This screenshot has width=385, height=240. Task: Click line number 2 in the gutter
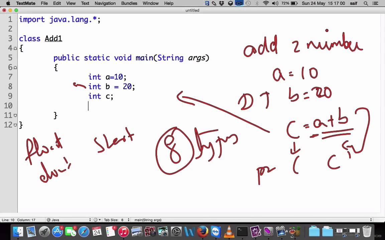point(10,29)
